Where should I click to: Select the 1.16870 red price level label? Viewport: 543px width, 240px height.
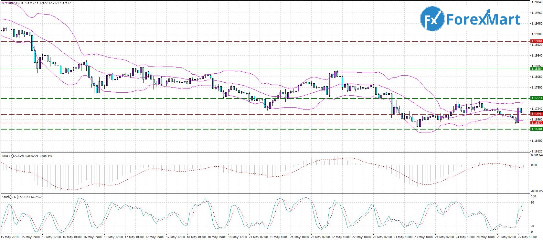537,123
